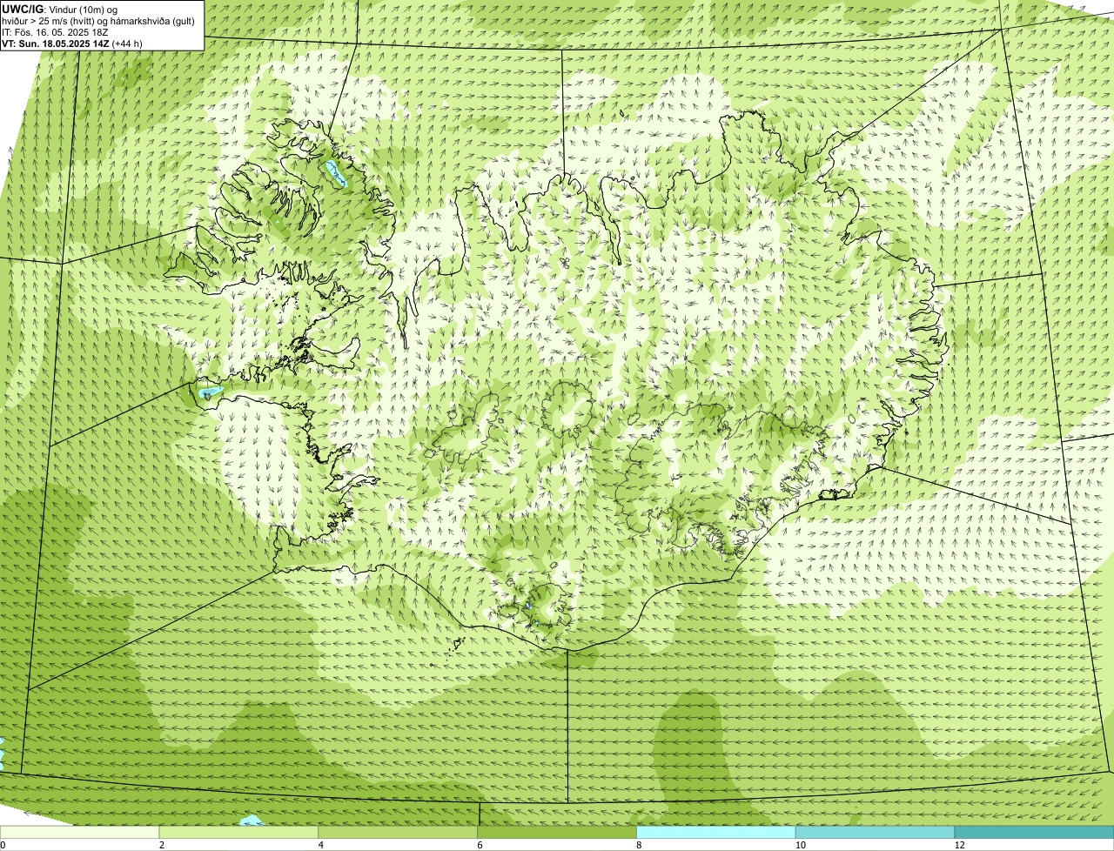Image resolution: width=1114 pixels, height=851 pixels.
Task: Click the legend scale label "2"
Action: [161, 845]
